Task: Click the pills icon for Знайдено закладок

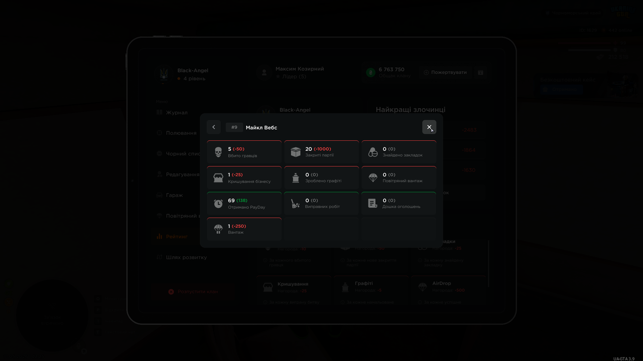Action: (373, 152)
